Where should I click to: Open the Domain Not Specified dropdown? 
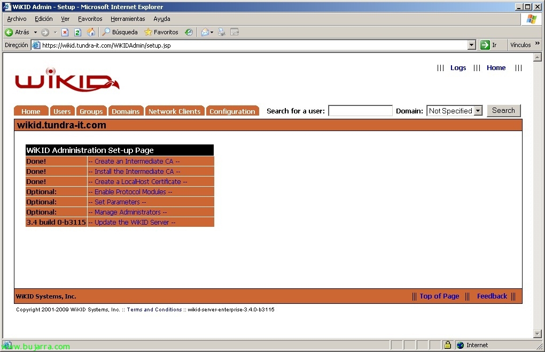[455, 111]
